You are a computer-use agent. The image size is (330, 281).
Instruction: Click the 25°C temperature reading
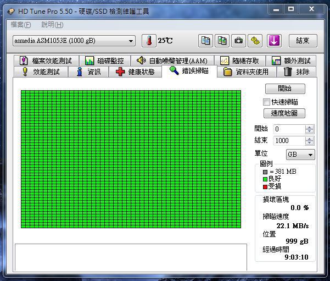[x=165, y=41]
